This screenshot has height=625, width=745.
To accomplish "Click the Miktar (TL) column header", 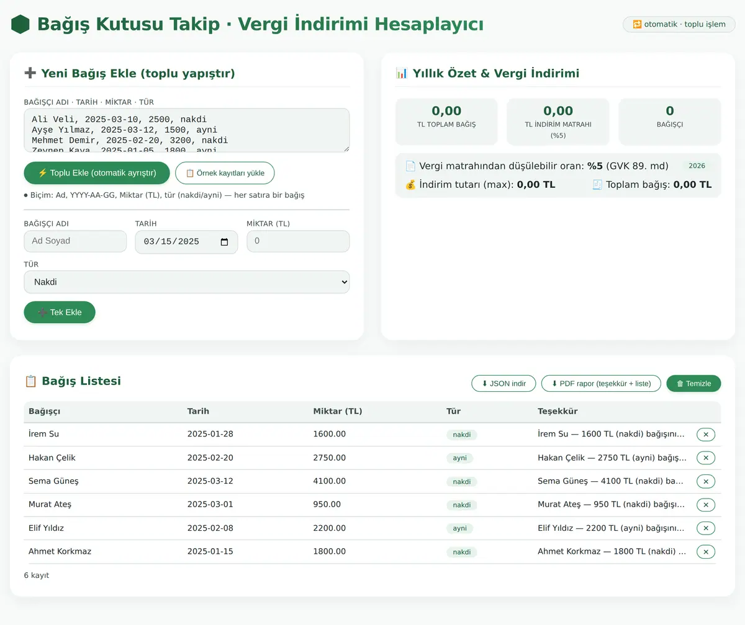I will 338,412.
